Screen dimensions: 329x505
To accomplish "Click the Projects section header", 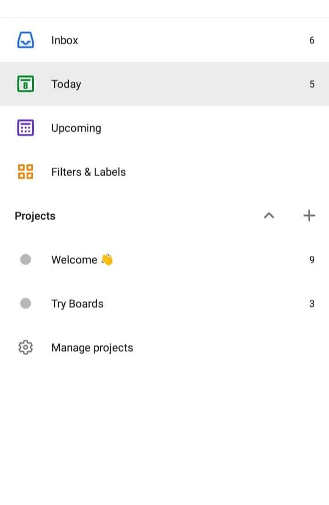I will 35,216.
